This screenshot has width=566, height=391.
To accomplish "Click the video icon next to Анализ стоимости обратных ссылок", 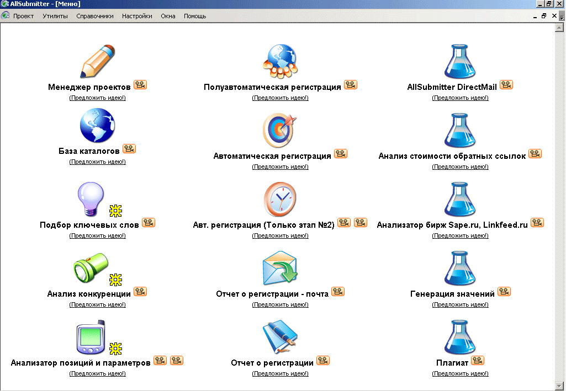I will pos(535,153).
